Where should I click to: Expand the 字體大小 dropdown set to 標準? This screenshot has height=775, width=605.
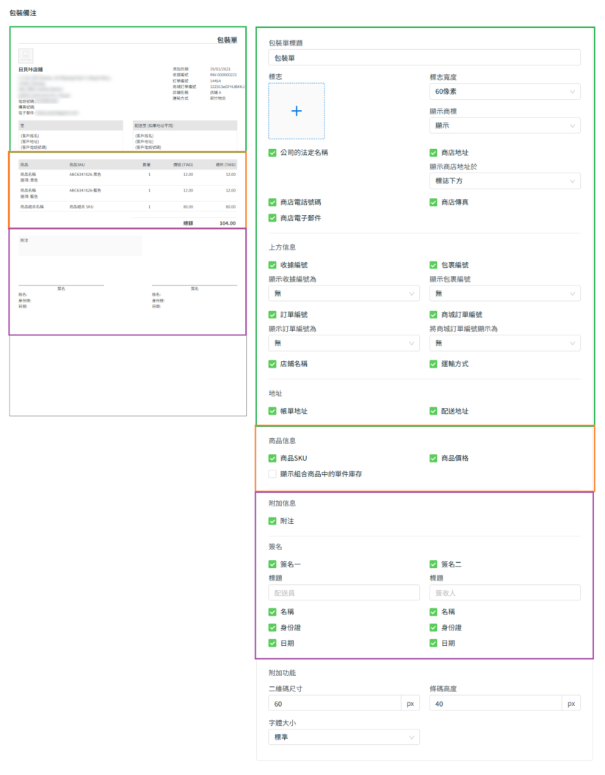coord(344,737)
